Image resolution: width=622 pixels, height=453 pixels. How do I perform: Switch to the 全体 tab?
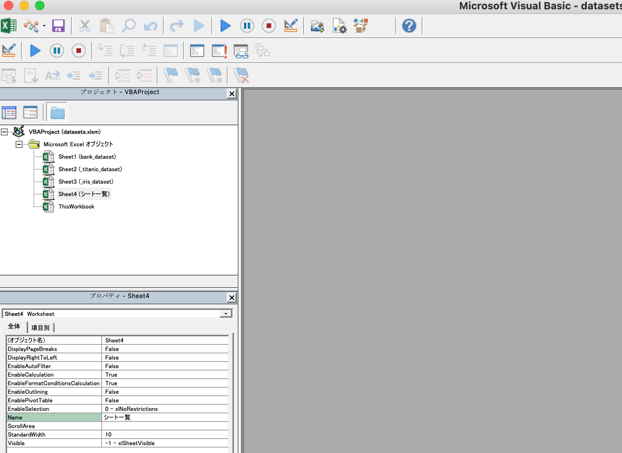tap(14, 327)
